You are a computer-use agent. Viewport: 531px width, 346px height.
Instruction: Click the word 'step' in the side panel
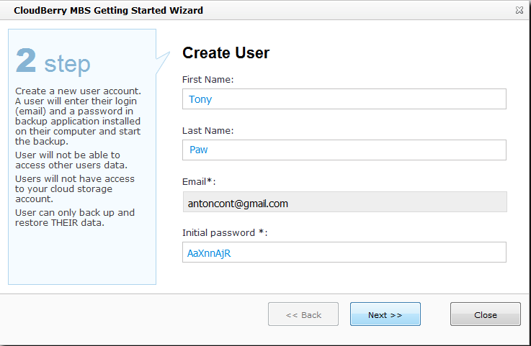point(67,64)
